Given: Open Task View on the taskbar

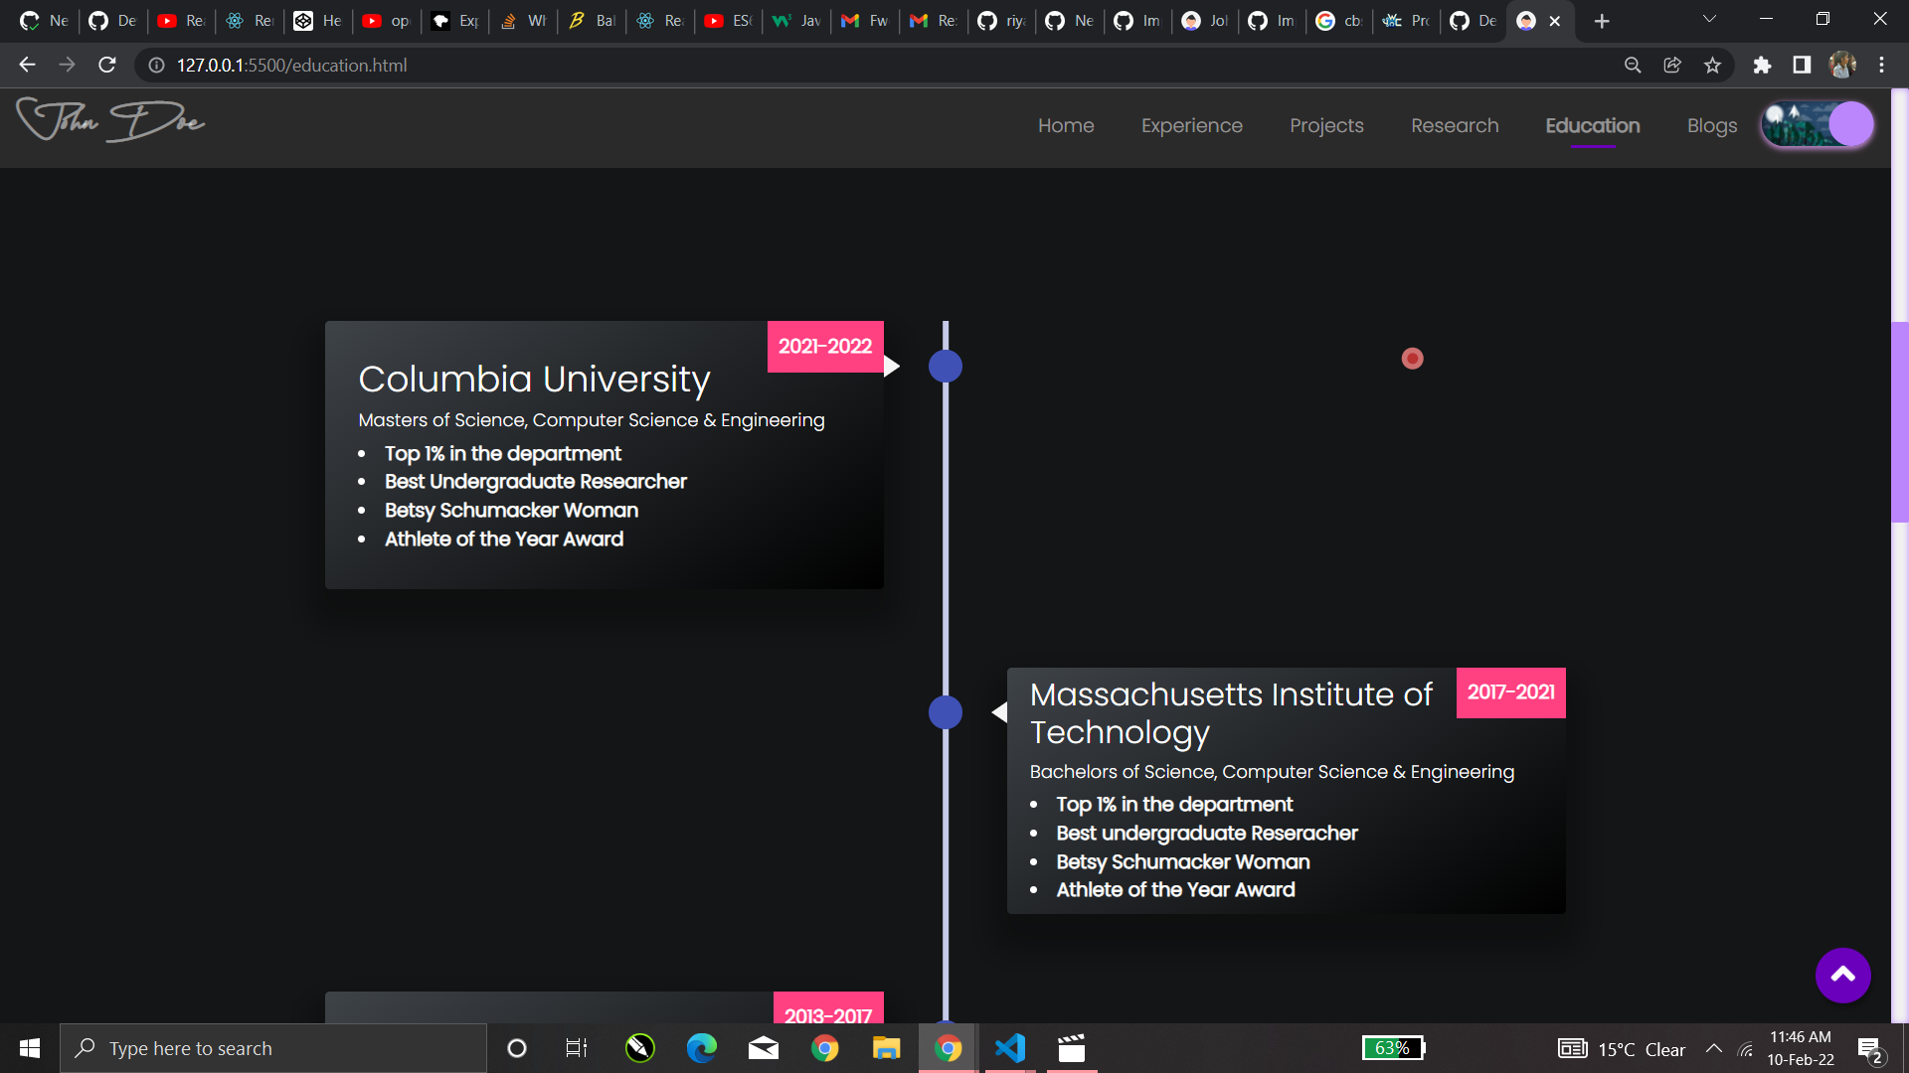Looking at the screenshot, I should click(576, 1048).
